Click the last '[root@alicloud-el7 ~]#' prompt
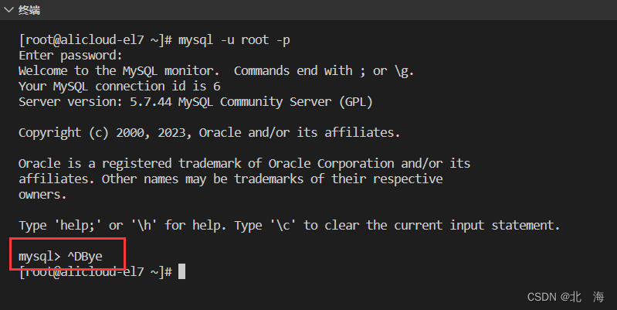617x310 pixels. pyautogui.click(x=95, y=272)
